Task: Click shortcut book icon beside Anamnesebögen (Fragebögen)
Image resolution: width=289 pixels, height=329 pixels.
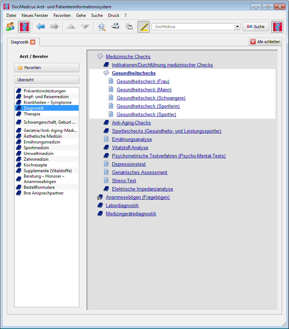Action: 100,197
